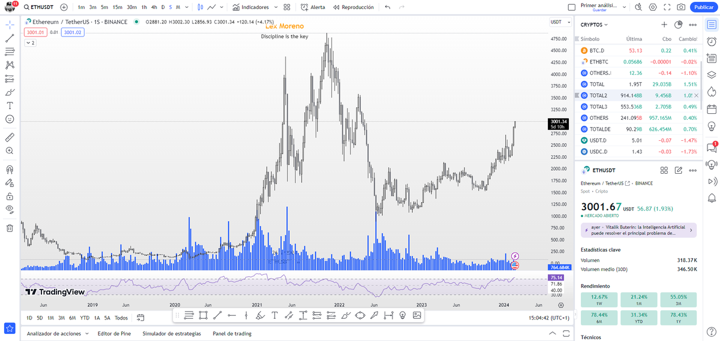Select the 1A date range
This screenshot has width=720, height=341.
97,318
